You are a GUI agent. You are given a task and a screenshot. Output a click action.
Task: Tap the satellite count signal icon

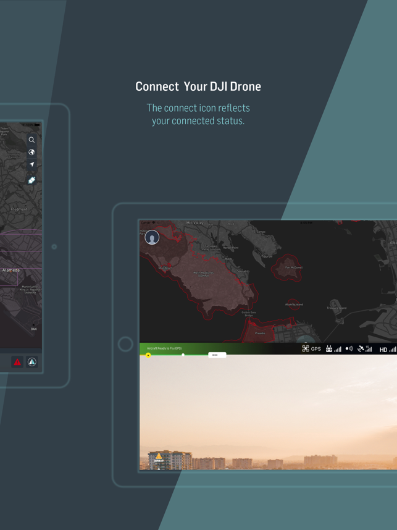[364, 348]
